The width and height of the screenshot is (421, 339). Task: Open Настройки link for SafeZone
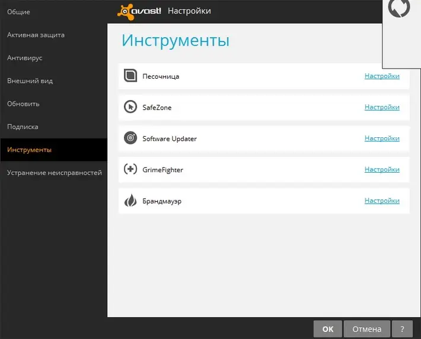click(x=382, y=107)
